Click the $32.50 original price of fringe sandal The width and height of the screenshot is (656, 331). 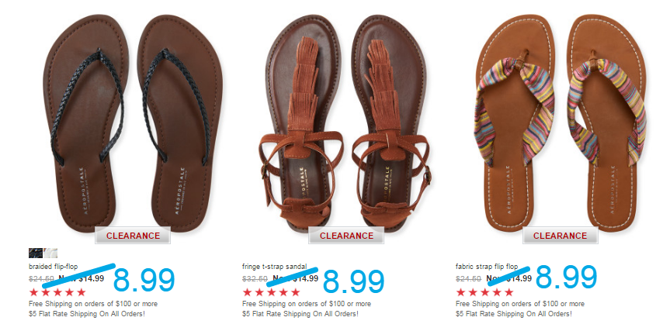point(255,279)
